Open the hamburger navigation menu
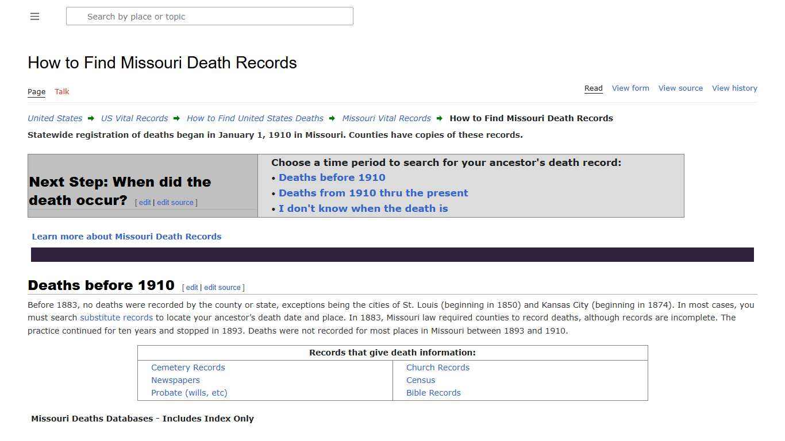The height and width of the screenshot is (441, 785). pyautogui.click(x=34, y=16)
